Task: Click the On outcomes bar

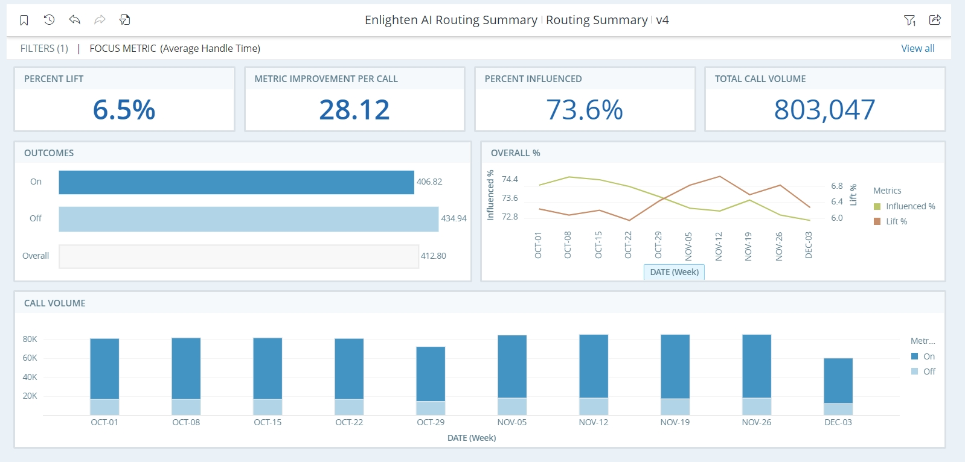Action: click(236, 182)
